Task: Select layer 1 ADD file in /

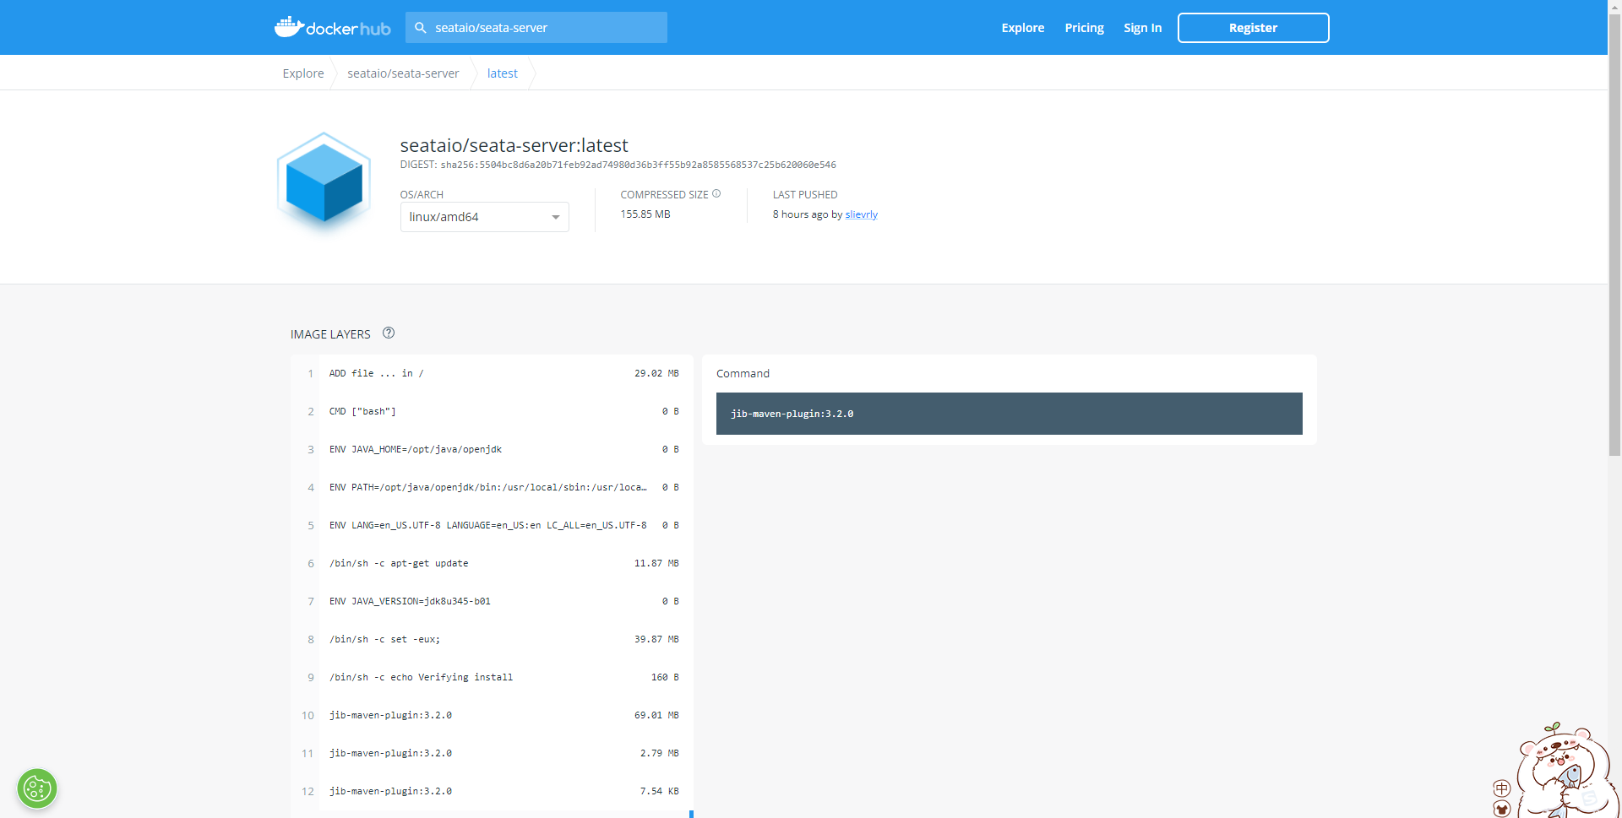Action: [492, 373]
